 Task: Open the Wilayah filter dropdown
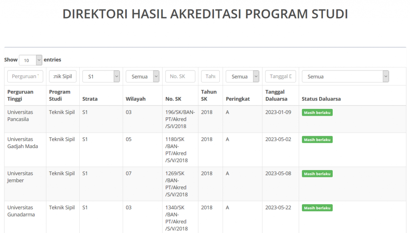[143, 76]
